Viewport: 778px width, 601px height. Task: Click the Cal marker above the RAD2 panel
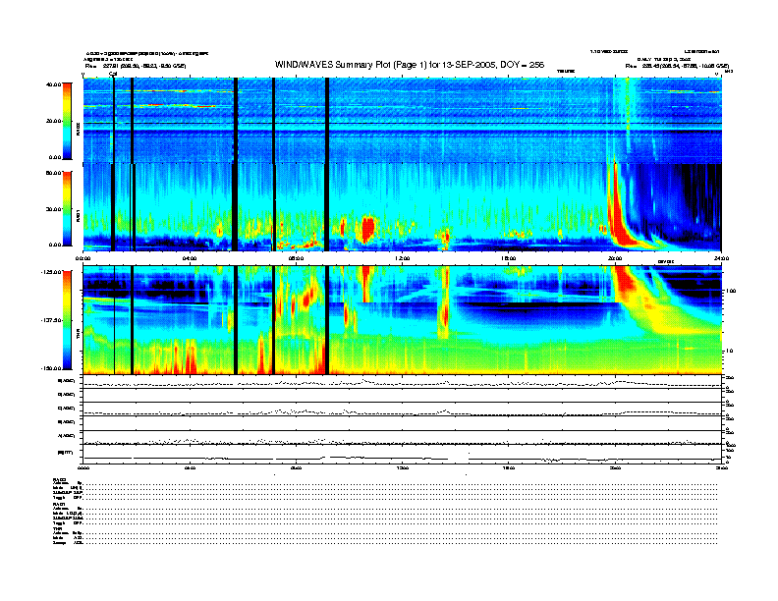[113, 74]
